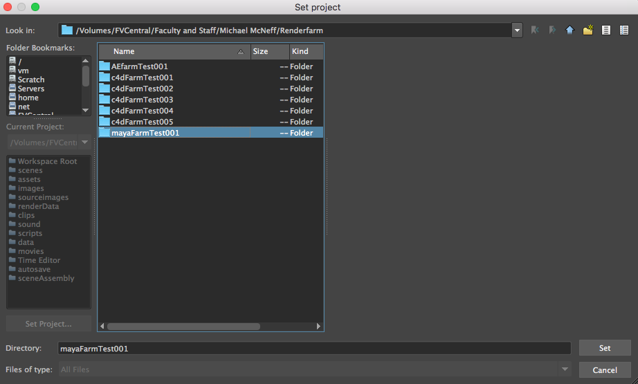
Task: Click the file list horizontal scrollbar
Action: (183, 327)
